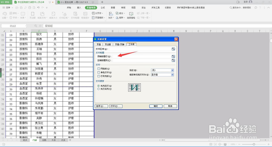
Task: Click the 打印 button in dialog
Action: click(116, 106)
